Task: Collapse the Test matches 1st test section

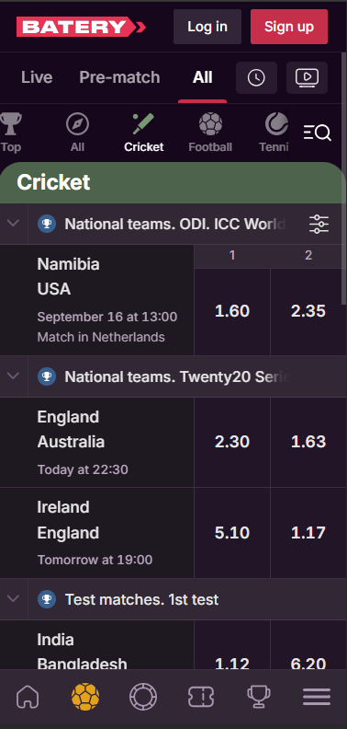Action: (x=14, y=599)
